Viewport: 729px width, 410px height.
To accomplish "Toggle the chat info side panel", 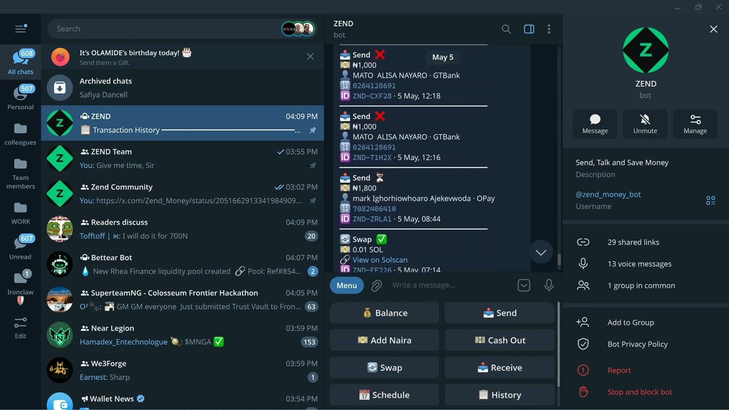I will tap(529, 29).
